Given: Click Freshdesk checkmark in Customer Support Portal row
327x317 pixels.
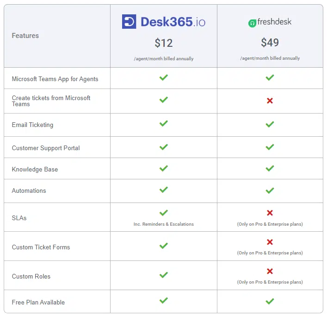Looking at the screenshot, I should (x=270, y=147).
